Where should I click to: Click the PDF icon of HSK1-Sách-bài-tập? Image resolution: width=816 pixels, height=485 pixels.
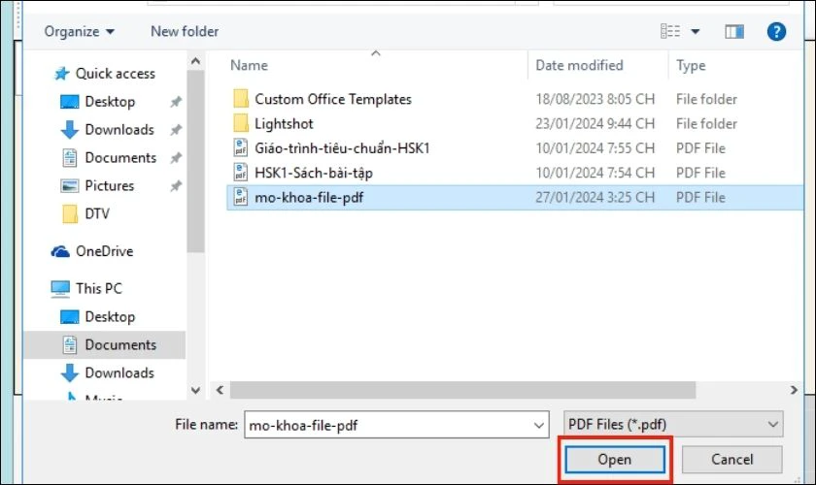tap(241, 172)
